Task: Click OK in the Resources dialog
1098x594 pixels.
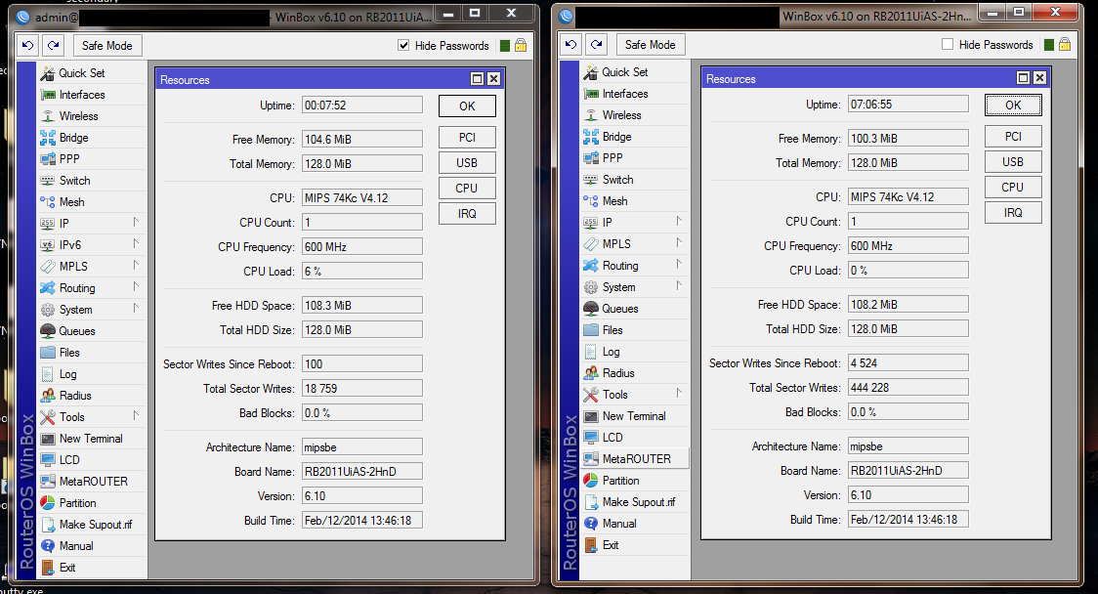Action: point(467,106)
